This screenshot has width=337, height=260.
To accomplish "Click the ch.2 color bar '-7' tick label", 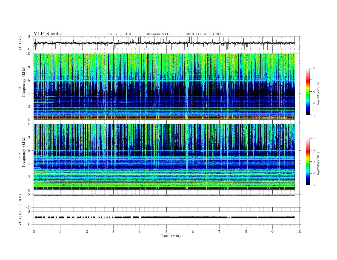I will [x=314, y=185].
